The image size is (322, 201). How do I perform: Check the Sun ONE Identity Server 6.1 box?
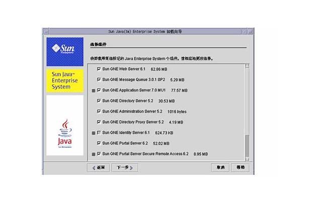(x=99, y=133)
